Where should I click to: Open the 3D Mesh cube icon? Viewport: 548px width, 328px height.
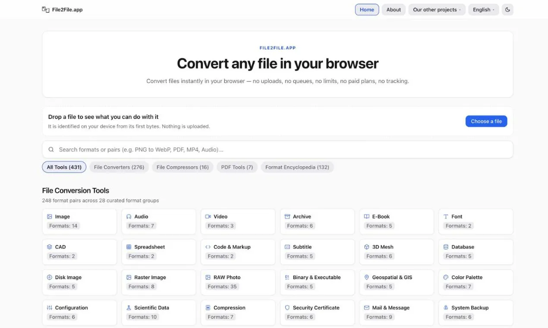coord(367,247)
